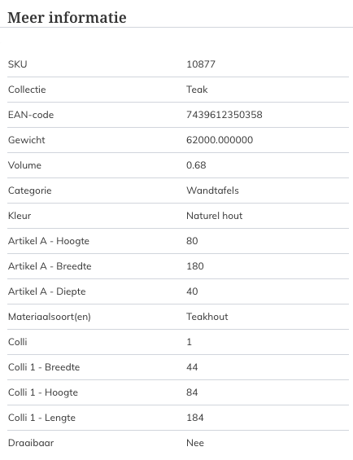This screenshot has height=460, width=353.
Task: Click the Draaibaar value Nee
Action: tap(195, 443)
